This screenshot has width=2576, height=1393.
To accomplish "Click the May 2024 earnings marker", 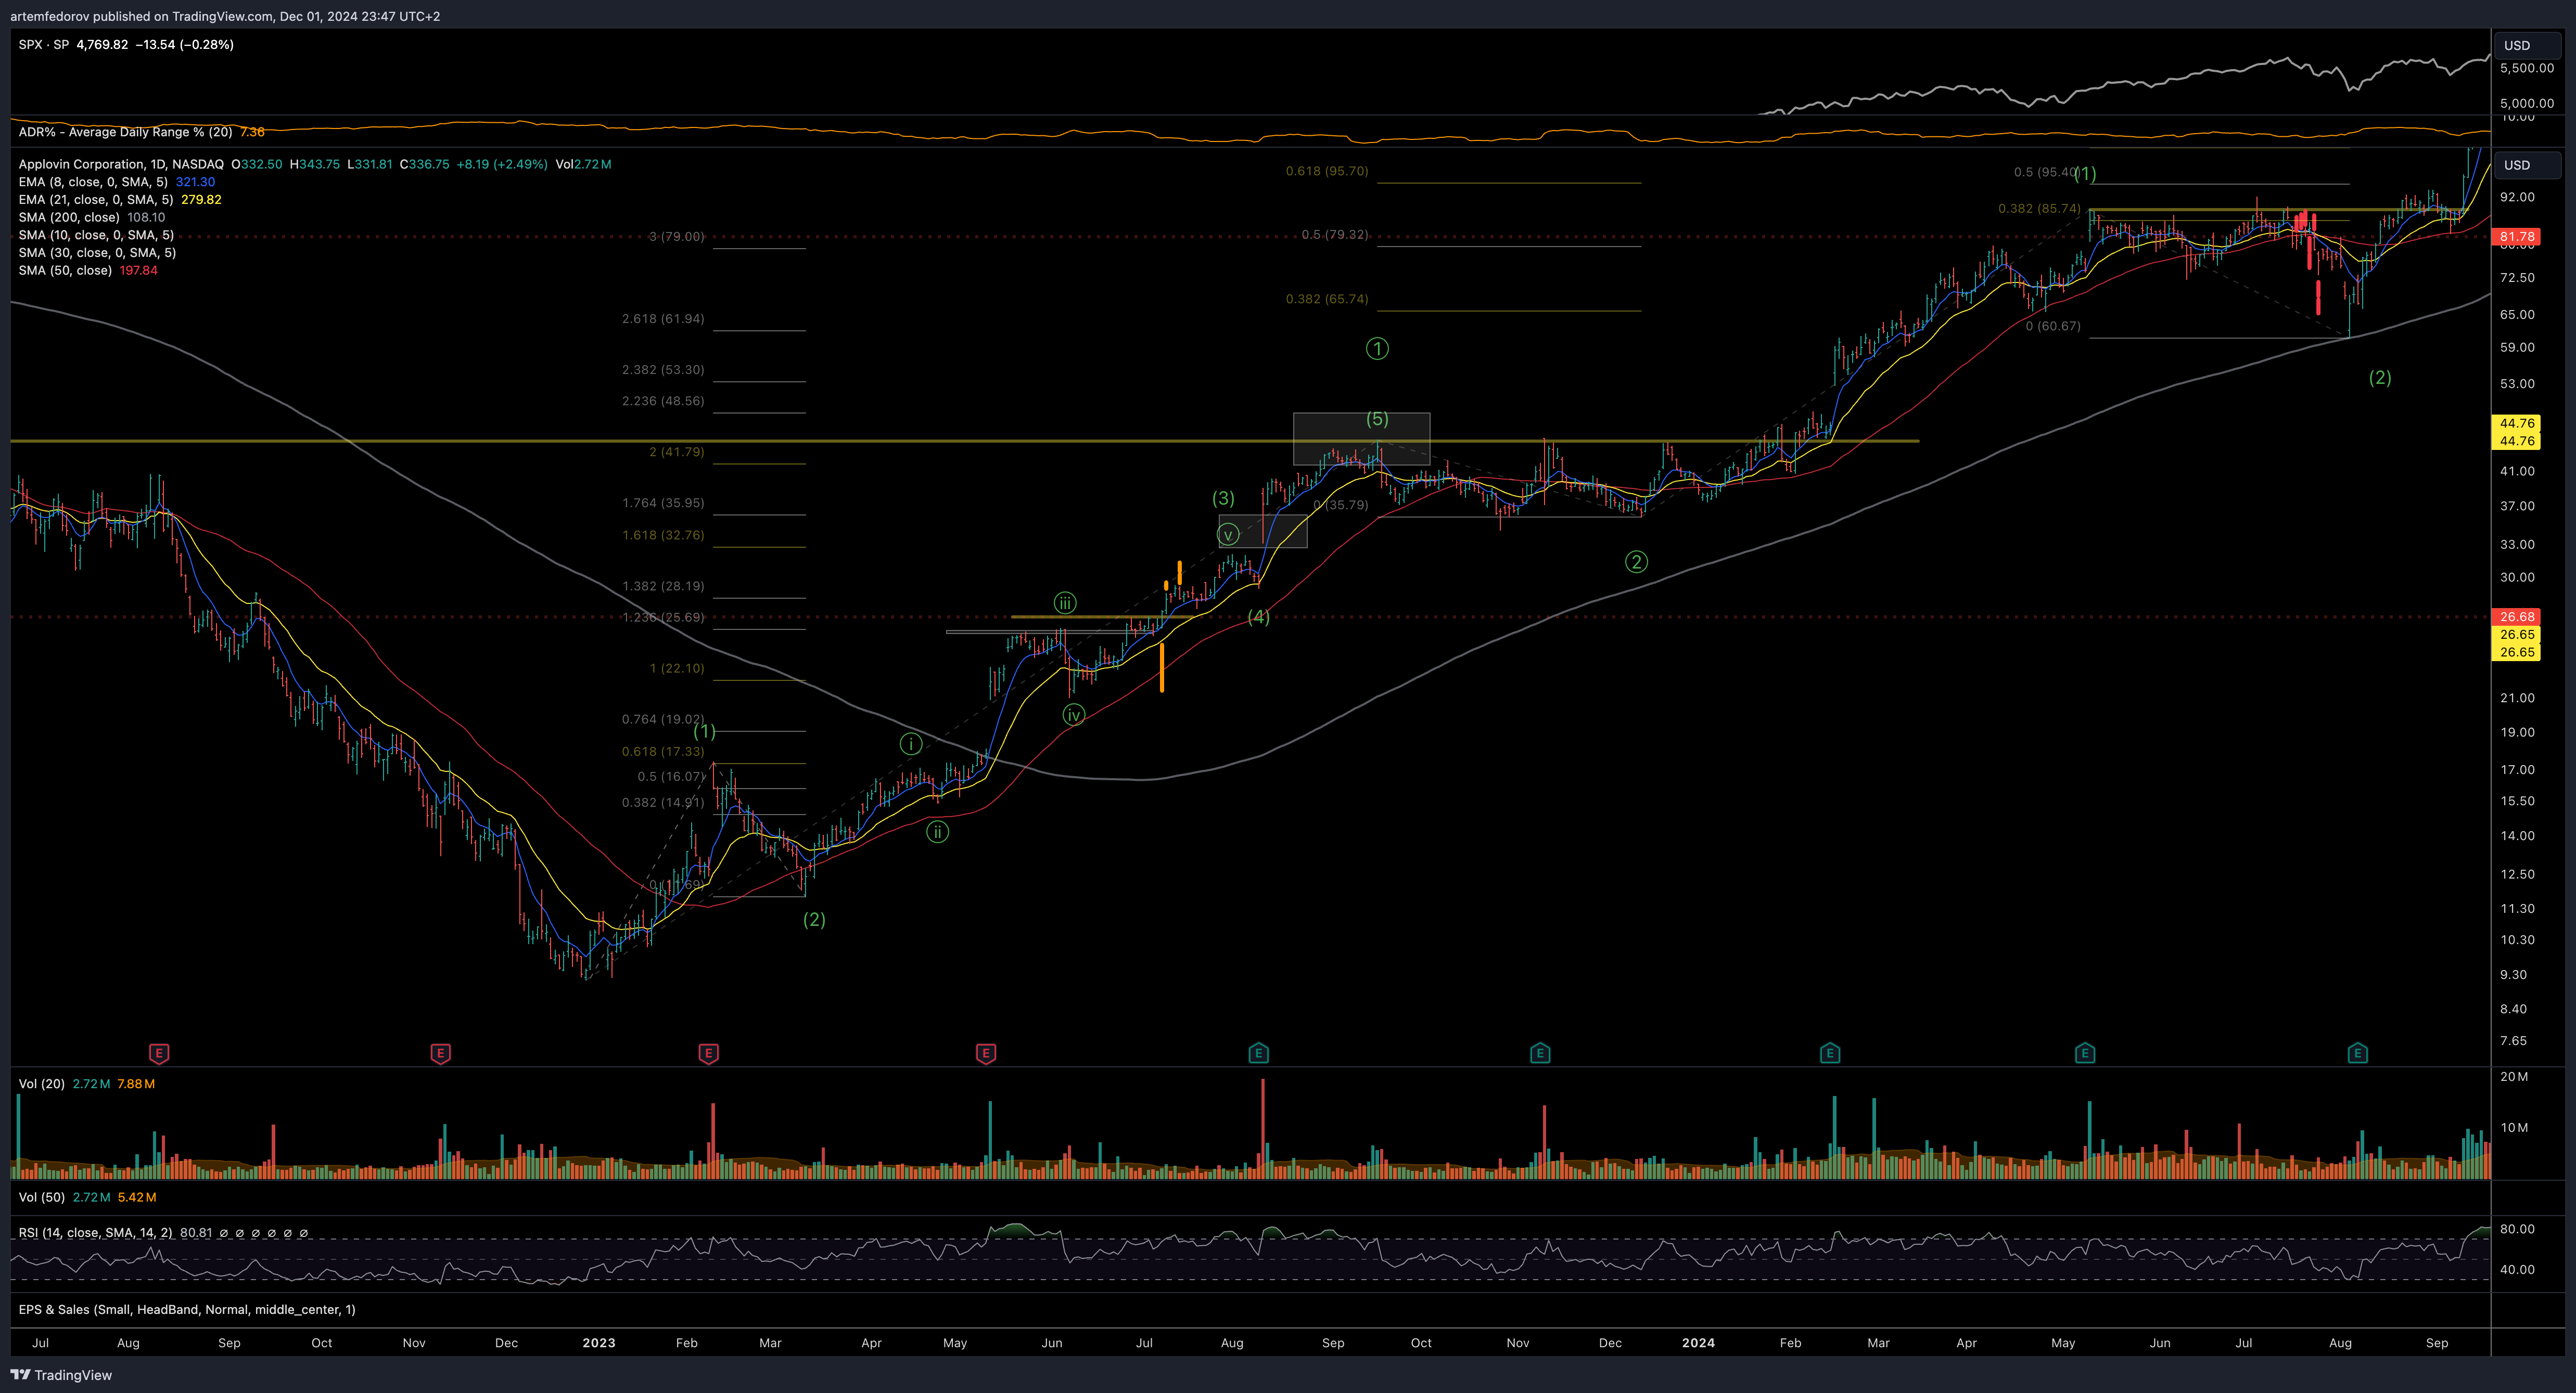I will point(2085,1052).
